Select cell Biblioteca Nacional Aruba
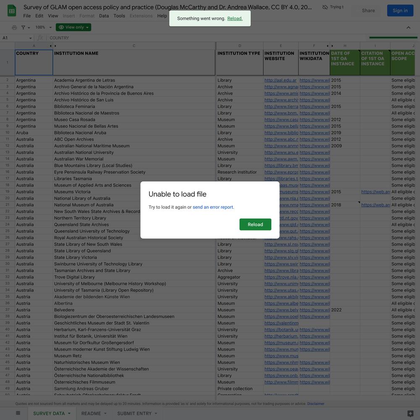The height and width of the screenshot is (420, 420). [134, 133]
